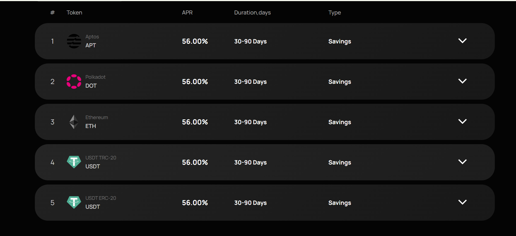Expand the USDT TRC-20 row details
This screenshot has width=516, height=236.
[462, 162]
